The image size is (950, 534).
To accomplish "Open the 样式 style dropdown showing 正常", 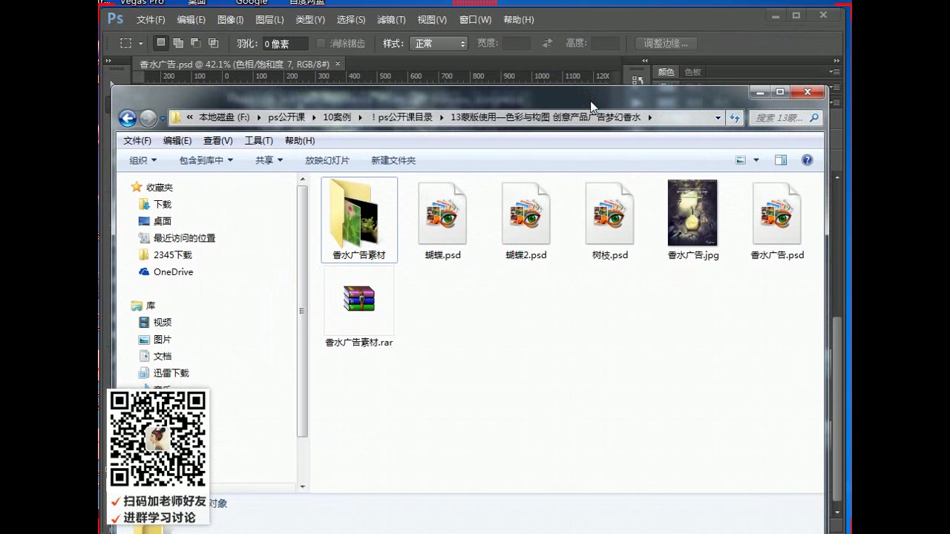I will click(439, 44).
